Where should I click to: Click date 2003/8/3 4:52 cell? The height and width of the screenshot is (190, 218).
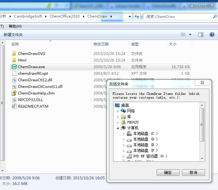pos(106,73)
